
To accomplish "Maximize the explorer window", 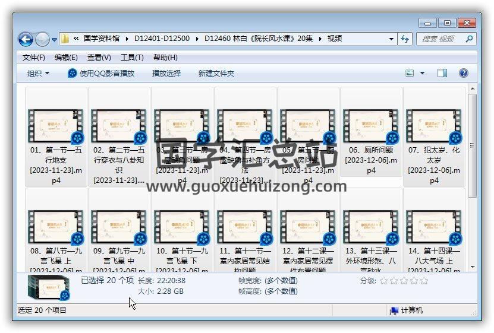I will tap(447, 23).
